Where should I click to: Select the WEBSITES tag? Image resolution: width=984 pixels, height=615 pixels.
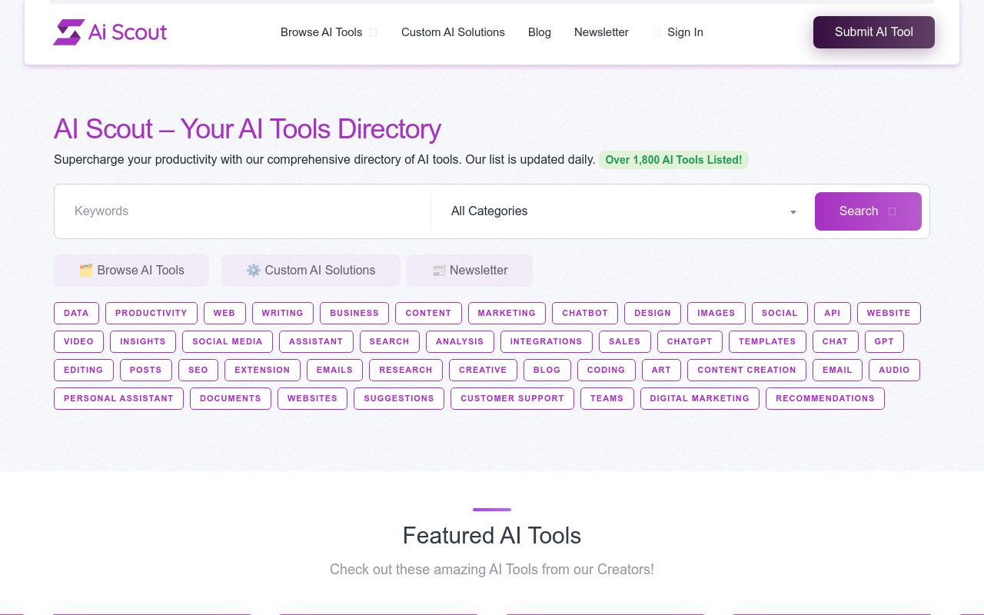coord(312,398)
